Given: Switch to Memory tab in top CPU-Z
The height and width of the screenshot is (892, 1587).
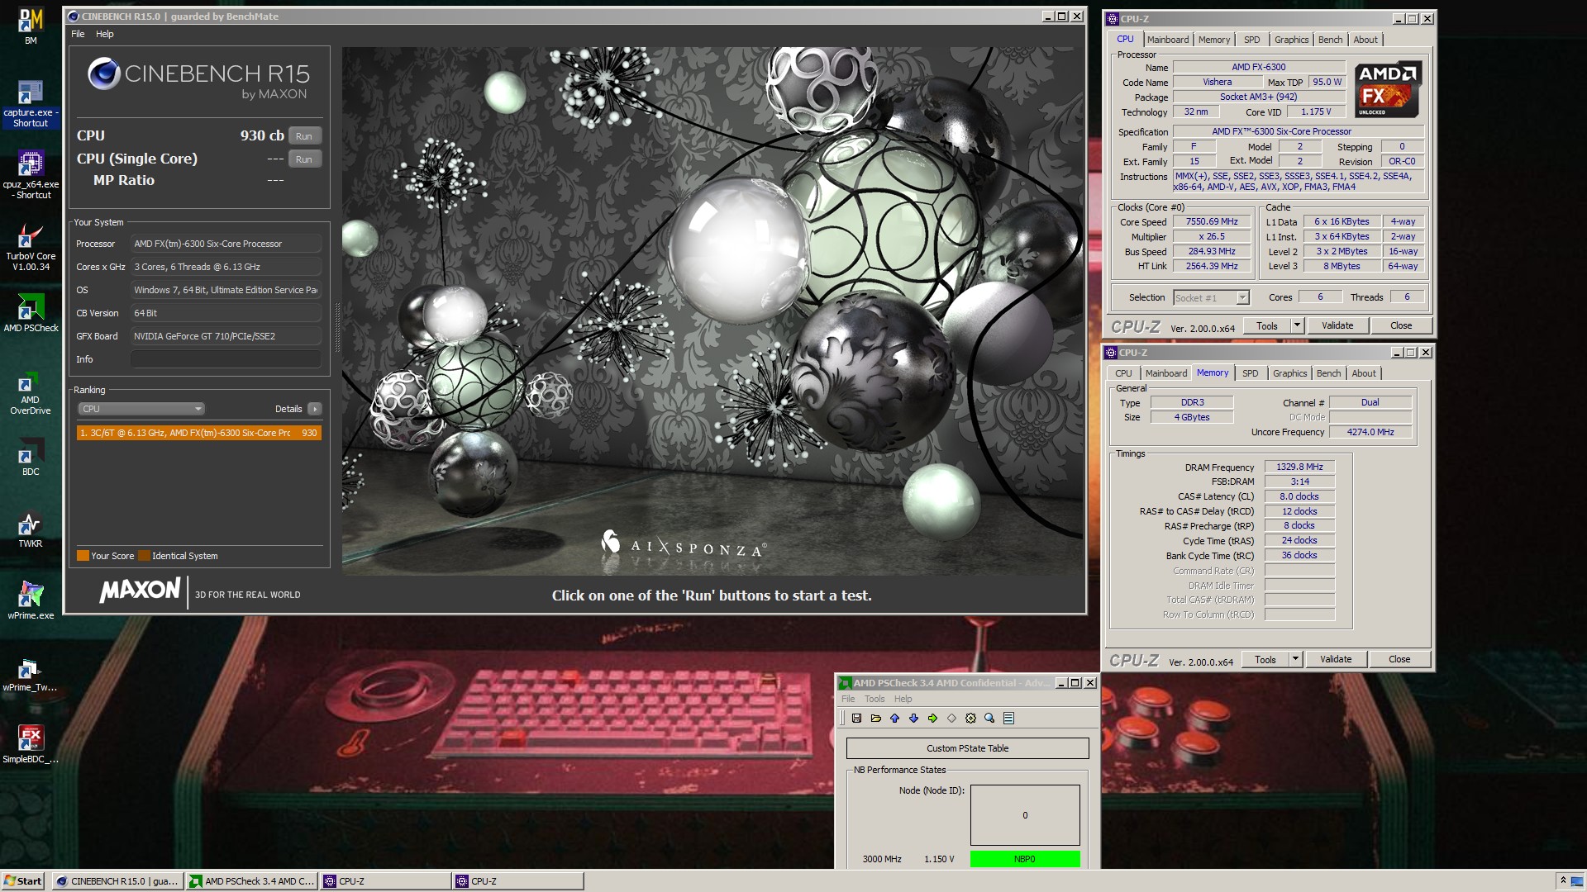Looking at the screenshot, I should (1213, 40).
